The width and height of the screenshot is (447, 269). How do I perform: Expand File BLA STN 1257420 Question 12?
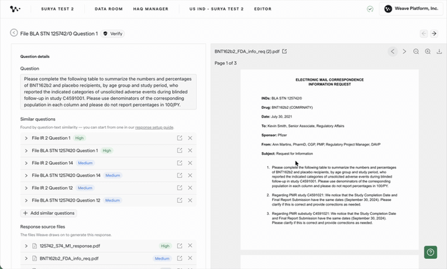26,200
